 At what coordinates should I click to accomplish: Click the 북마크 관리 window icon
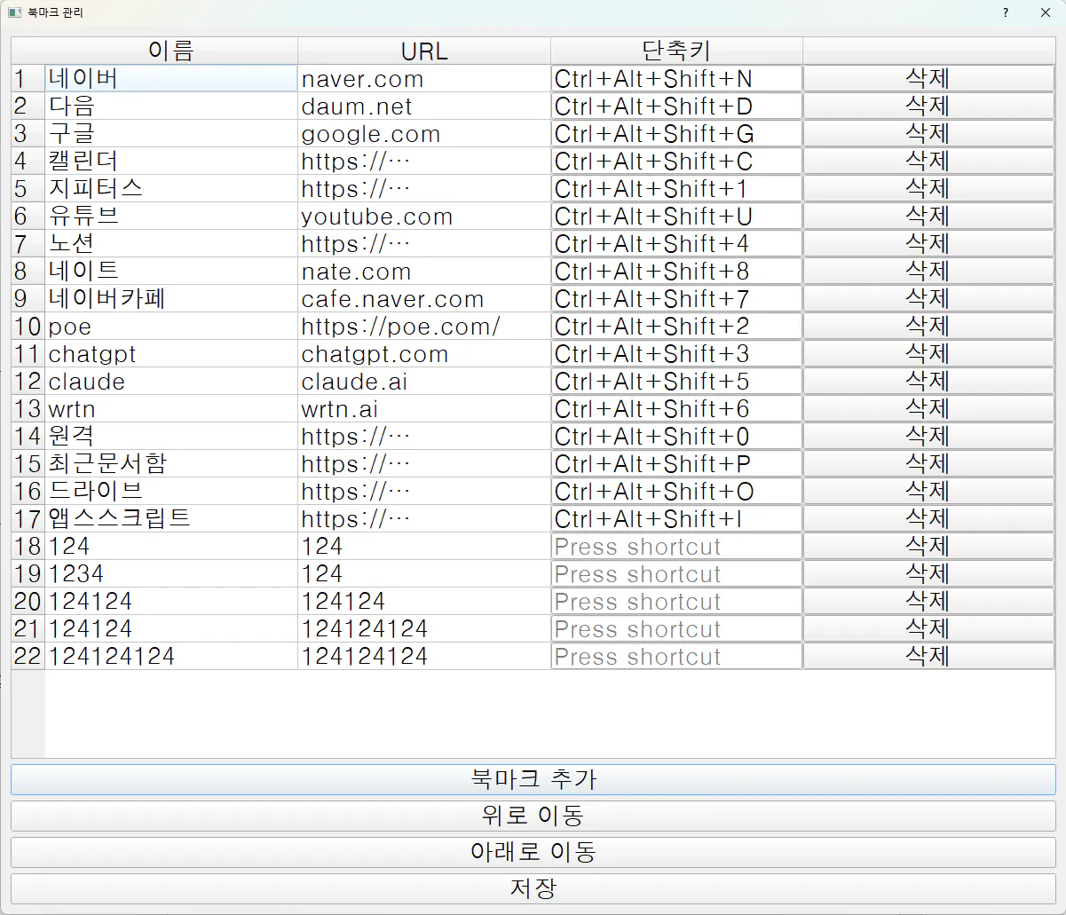point(13,12)
